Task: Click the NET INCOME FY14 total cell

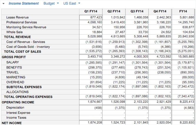Action: tap(183, 122)
